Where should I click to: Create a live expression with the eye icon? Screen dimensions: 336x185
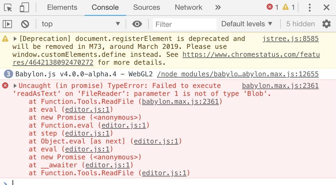137,24
